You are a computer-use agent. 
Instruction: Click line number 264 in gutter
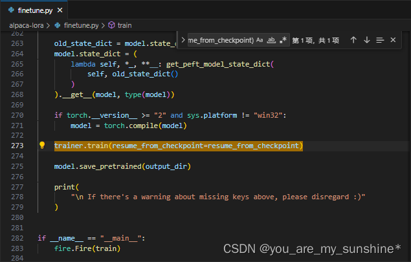pos(17,54)
